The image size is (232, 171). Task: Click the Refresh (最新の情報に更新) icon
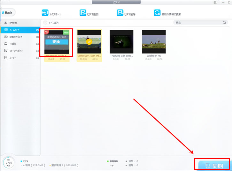click(x=157, y=13)
